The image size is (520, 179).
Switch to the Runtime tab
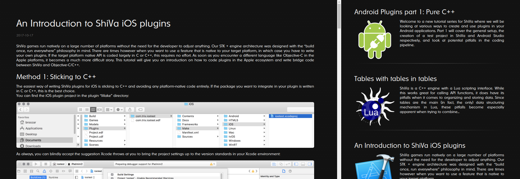tap(53, 177)
